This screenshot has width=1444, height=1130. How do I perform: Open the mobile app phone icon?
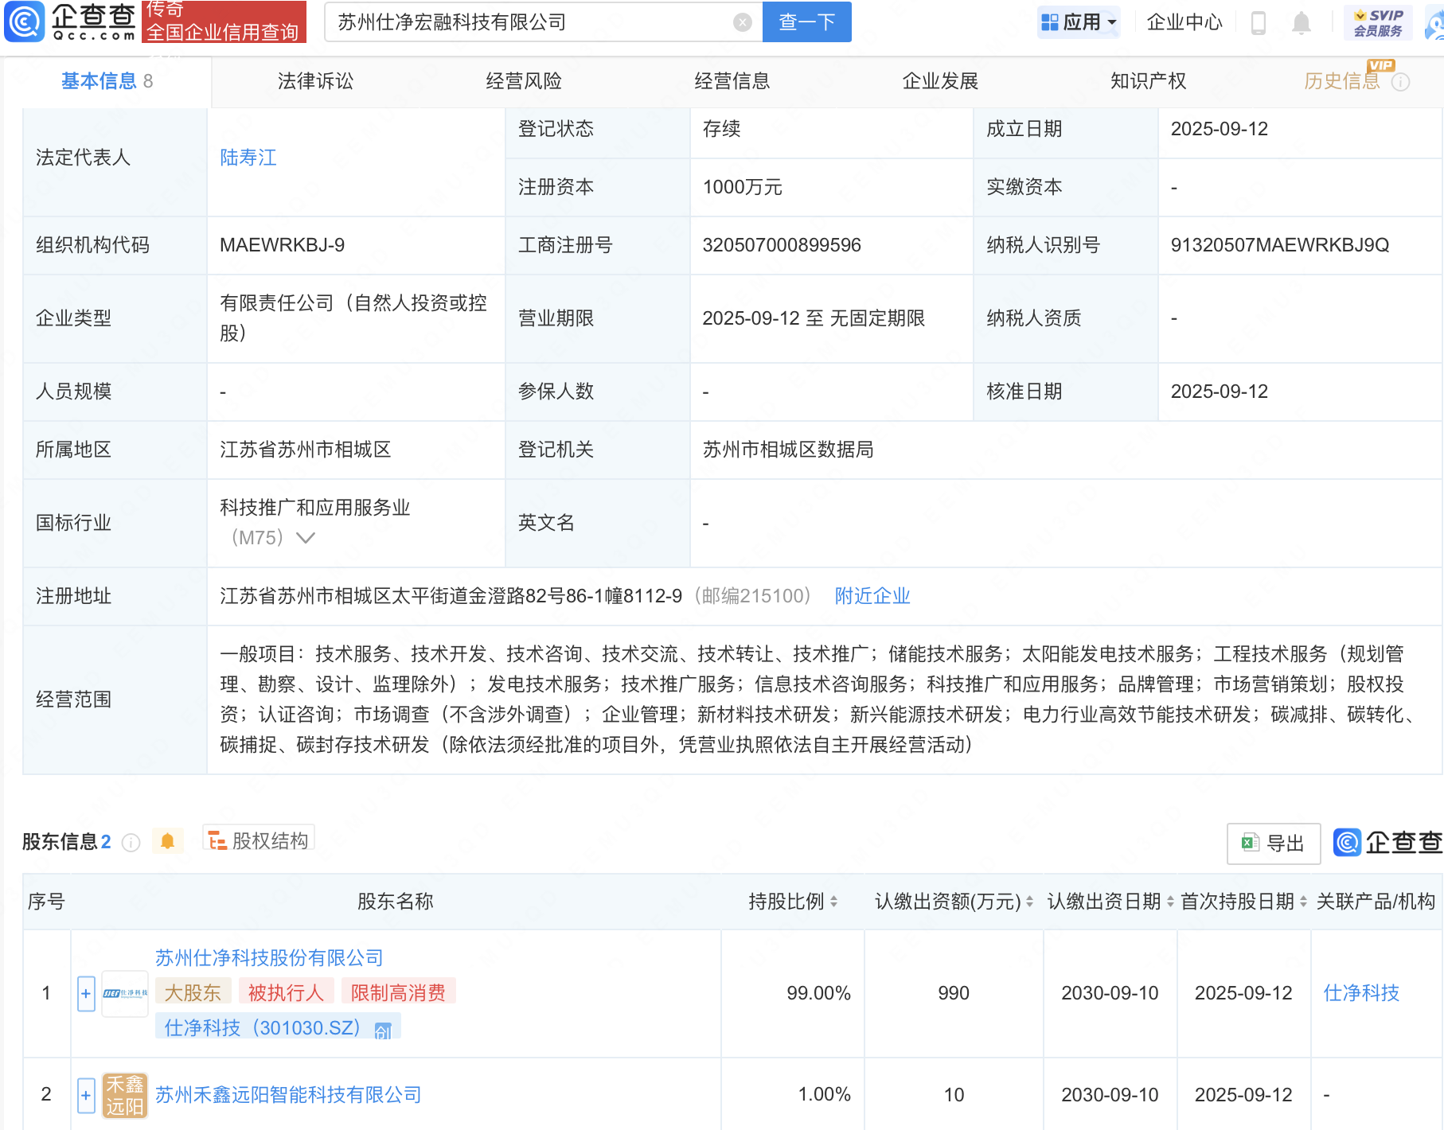click(1259, 22)
